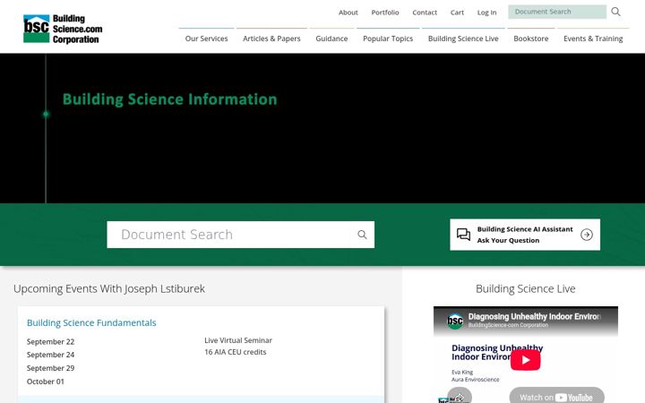Click the Log In link

pos(486,13)
